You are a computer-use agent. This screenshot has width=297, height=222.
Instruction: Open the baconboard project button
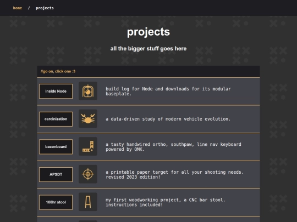coord(56,147)
